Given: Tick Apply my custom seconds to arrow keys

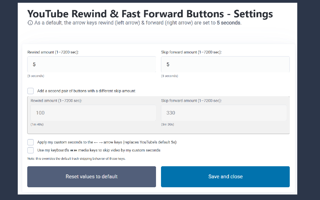Looking at the screenshot, I should 30,142.
